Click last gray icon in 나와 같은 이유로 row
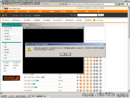130x98 pixels. [x=100, y=80]
